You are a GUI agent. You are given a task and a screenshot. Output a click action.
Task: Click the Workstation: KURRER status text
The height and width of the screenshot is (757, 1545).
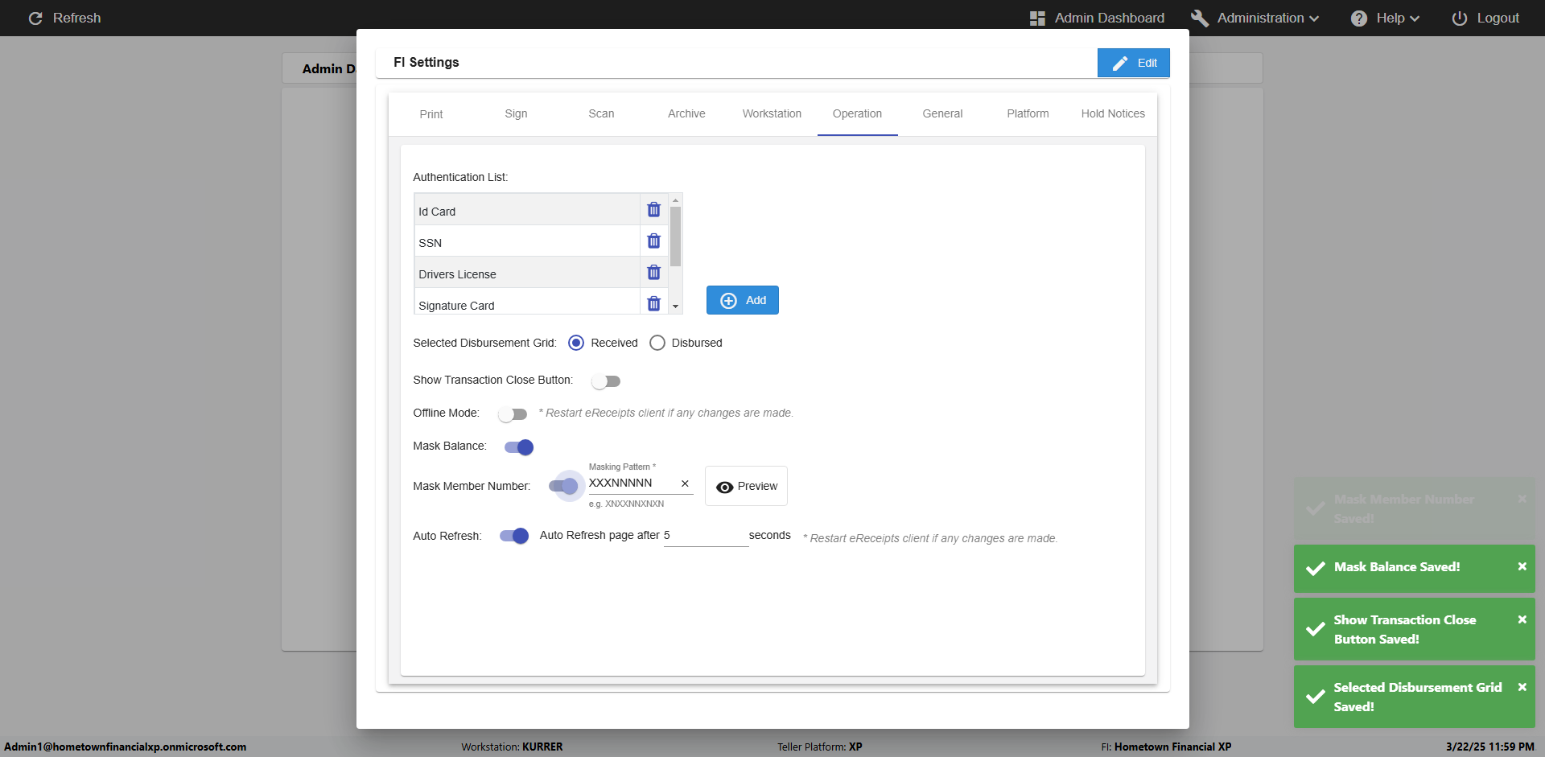click(512, 747)
